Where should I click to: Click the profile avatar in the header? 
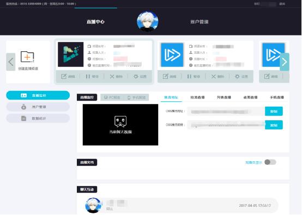tap(148, 21)
